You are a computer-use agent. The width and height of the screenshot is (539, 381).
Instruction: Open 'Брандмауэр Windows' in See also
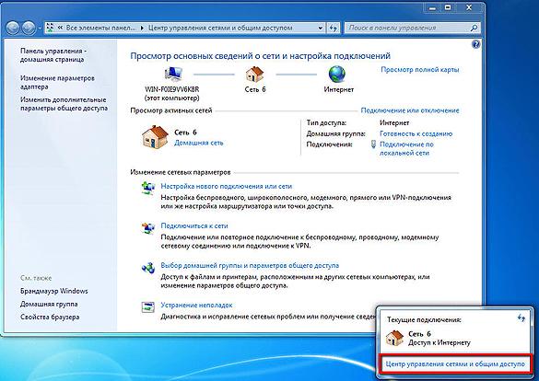point(54,291)
